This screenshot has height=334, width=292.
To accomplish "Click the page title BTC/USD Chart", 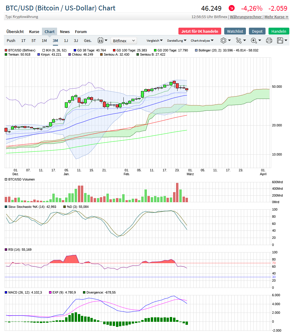I will (x=60, y=8).
